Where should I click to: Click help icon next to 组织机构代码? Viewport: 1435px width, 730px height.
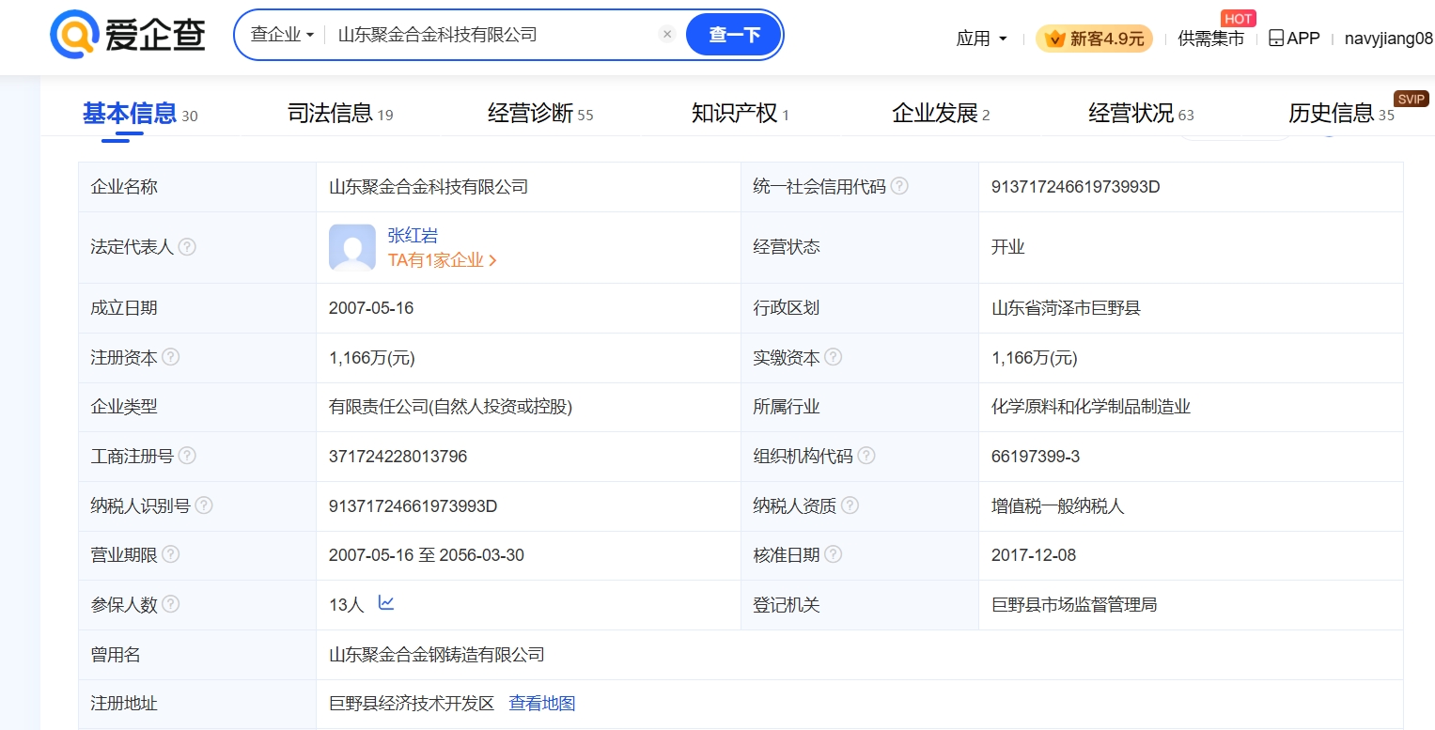pyautogui.click(x=866, y=456)
